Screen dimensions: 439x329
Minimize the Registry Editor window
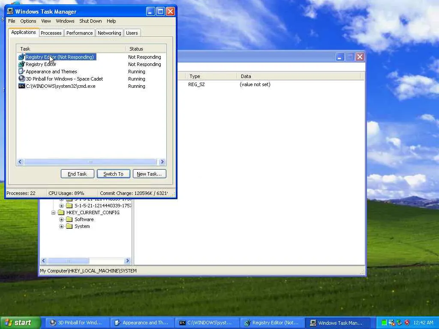[x=340, y=57]
